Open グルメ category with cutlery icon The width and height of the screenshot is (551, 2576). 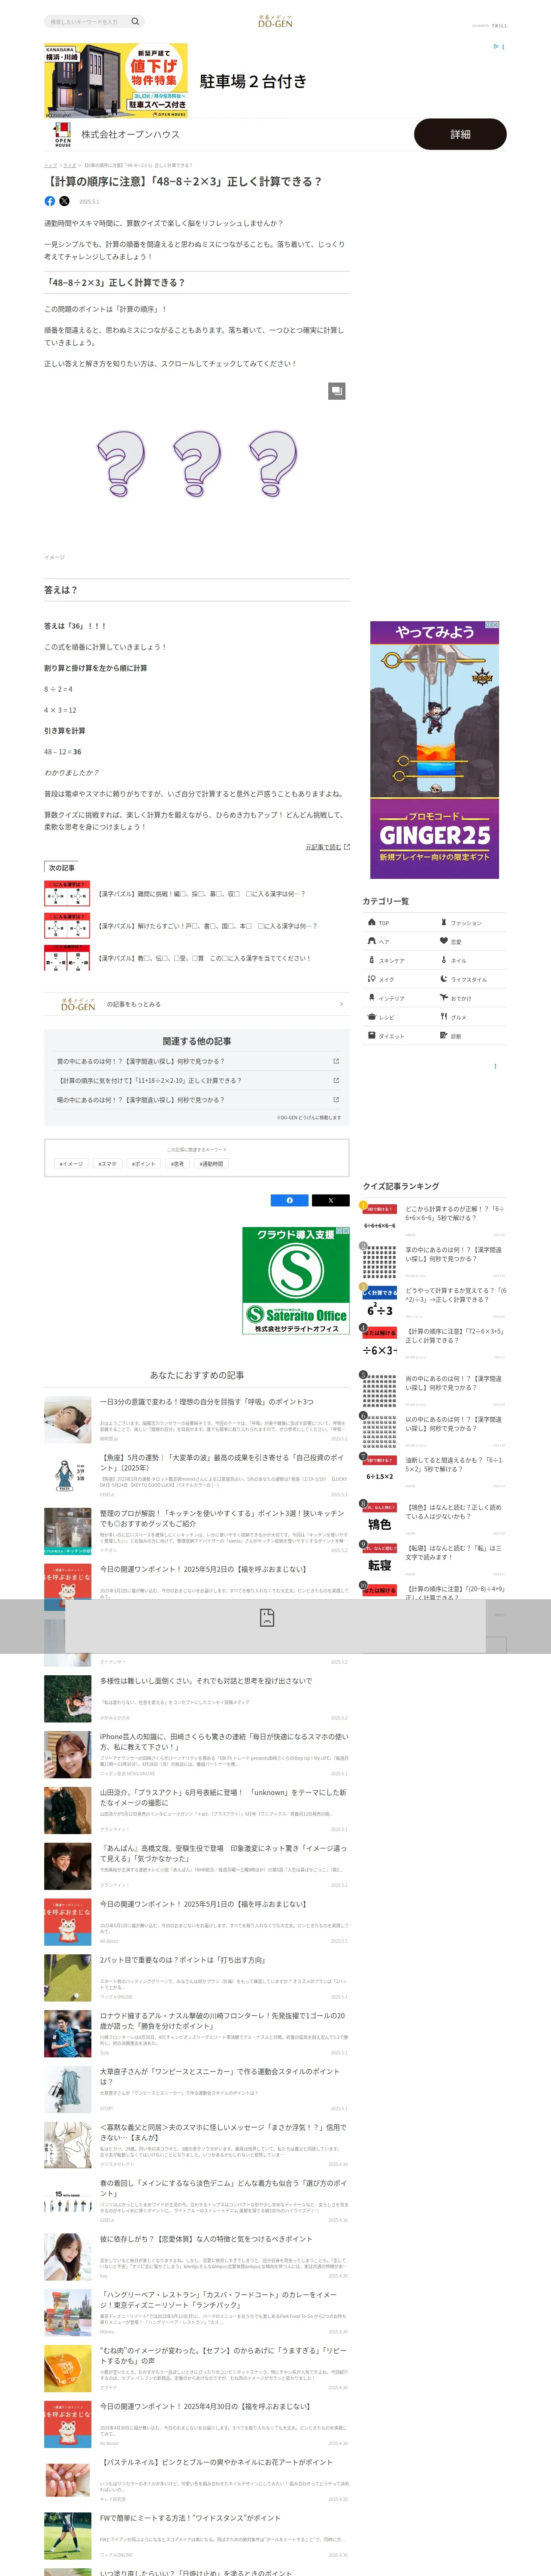click(x=471, y=1017)
